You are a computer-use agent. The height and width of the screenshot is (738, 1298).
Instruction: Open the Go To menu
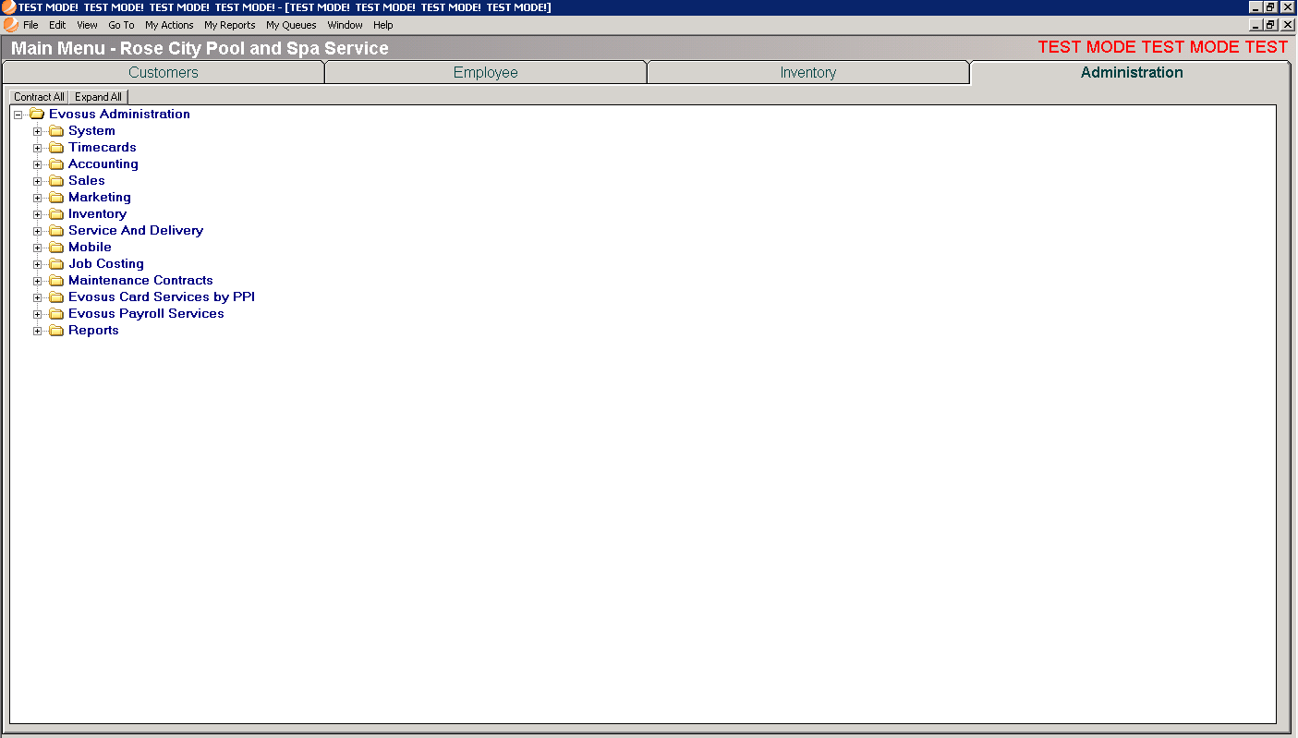(121, 25)
